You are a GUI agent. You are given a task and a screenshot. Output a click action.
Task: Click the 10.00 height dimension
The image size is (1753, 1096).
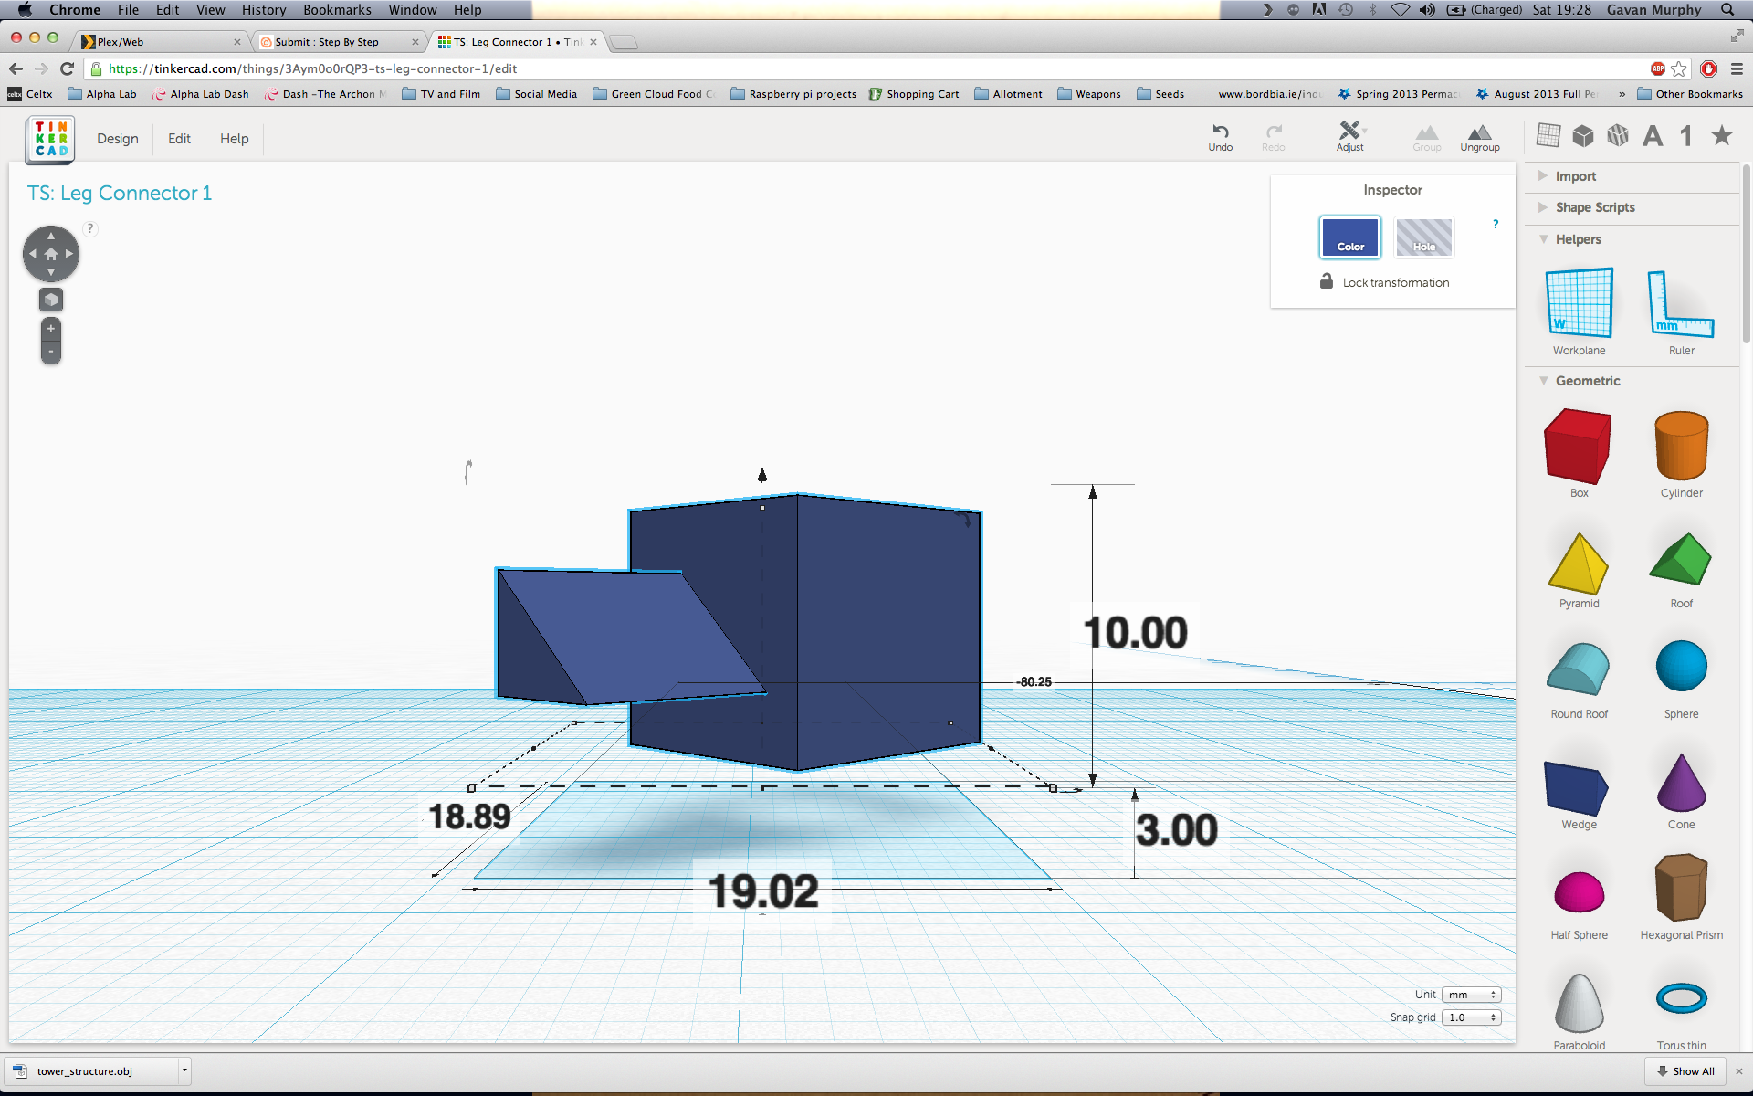(1135, 632)
